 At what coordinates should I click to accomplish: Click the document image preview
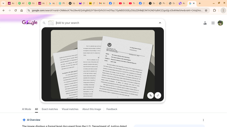point(103,64)
